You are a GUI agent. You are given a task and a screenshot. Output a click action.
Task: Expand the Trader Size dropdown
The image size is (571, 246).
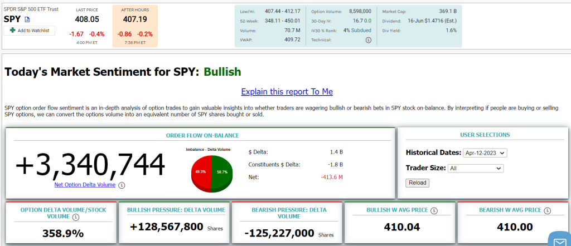476,168
